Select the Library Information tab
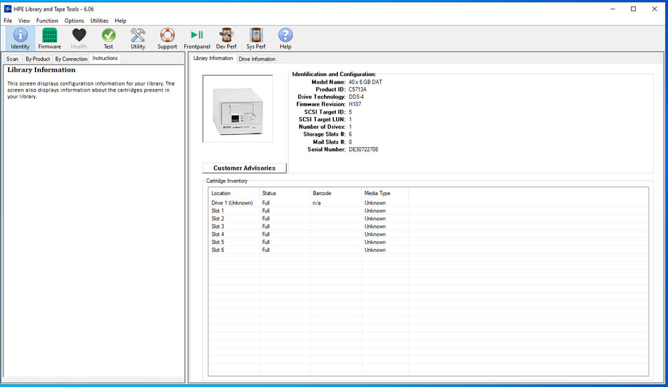 click(213, 58)
